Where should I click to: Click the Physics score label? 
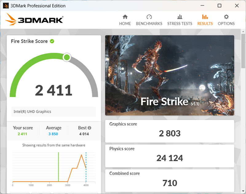click(x=122, y=149)
